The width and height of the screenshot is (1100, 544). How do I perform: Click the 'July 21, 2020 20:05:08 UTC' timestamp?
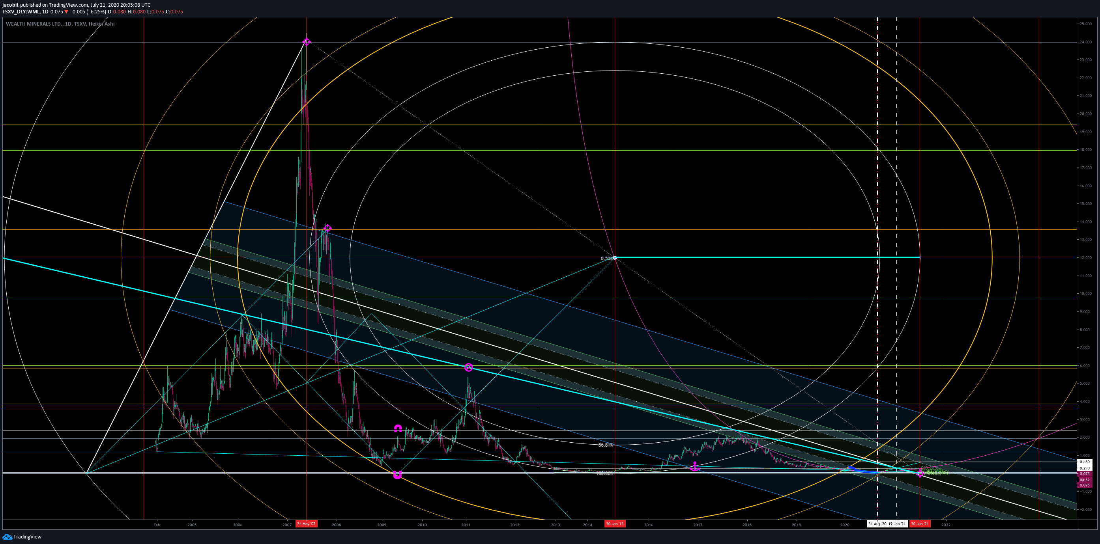point(120,5)
